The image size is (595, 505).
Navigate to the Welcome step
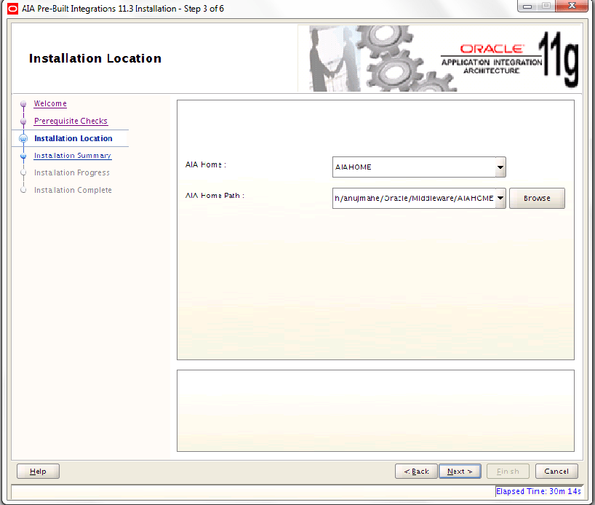click(x=50, y=103)
